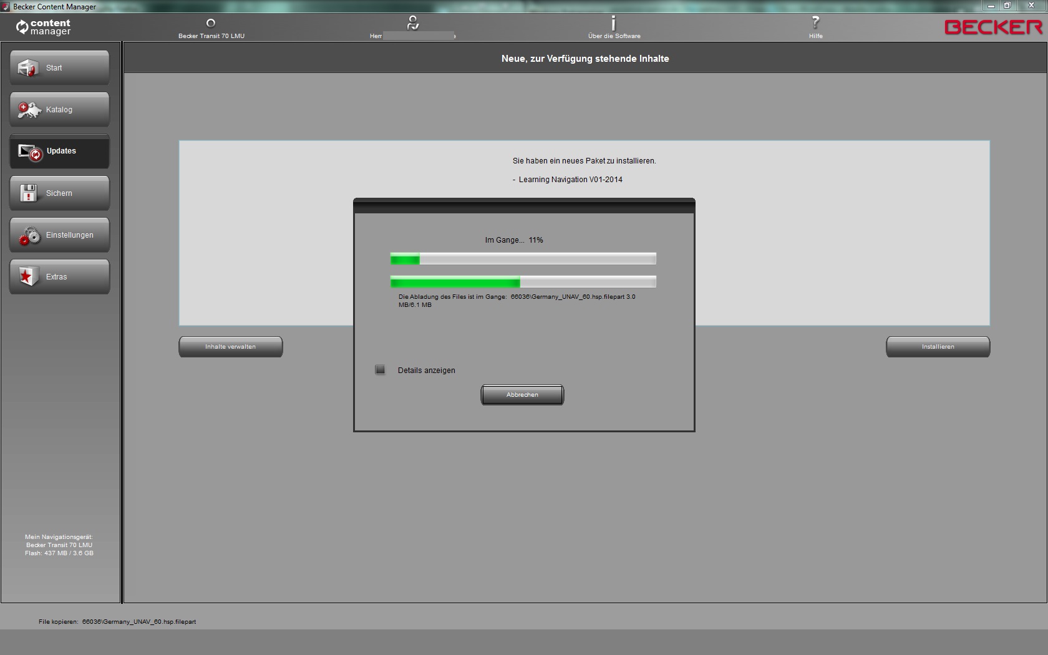
Task: Click the Inhalte verwalten button
Action: pyautogui.click(x=230, y=347)
